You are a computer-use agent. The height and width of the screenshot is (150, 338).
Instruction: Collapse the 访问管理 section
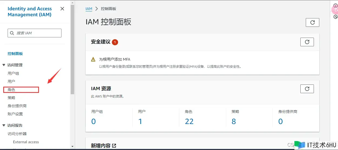4,65
